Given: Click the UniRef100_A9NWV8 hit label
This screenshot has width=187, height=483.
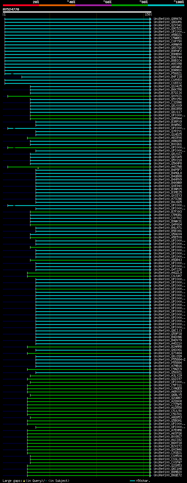Looking at the screenshot, I should coord(168,44).
